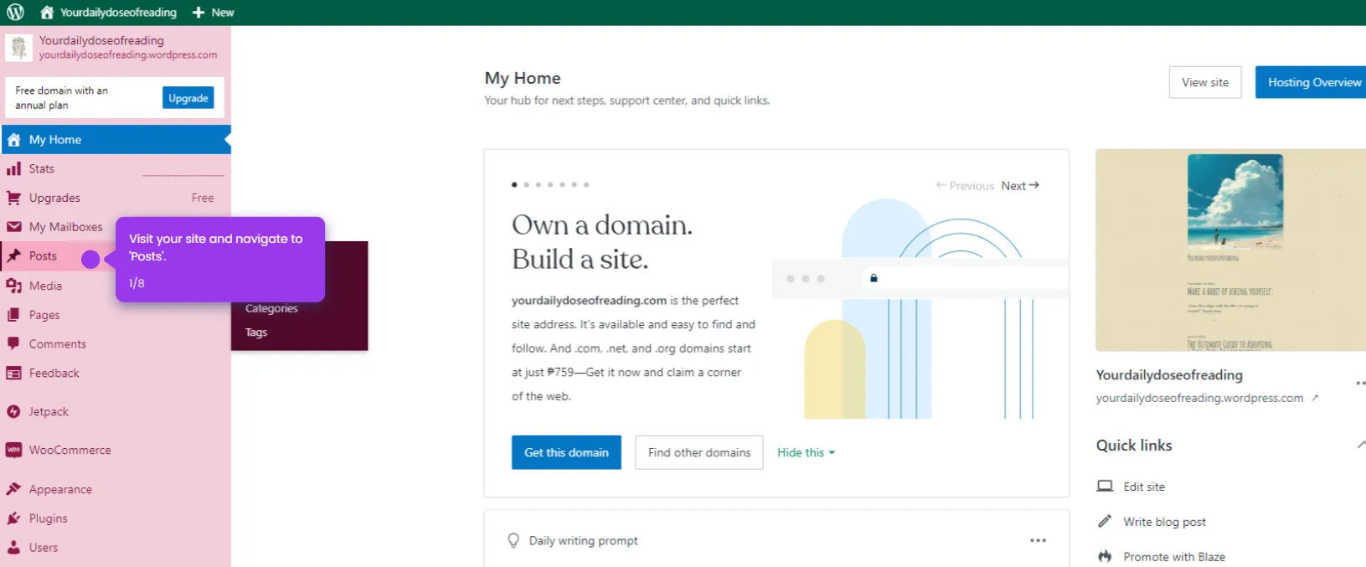Click the Promote with Blaze flame icon
1366x567 pixels.
[x=1106, y=557]
